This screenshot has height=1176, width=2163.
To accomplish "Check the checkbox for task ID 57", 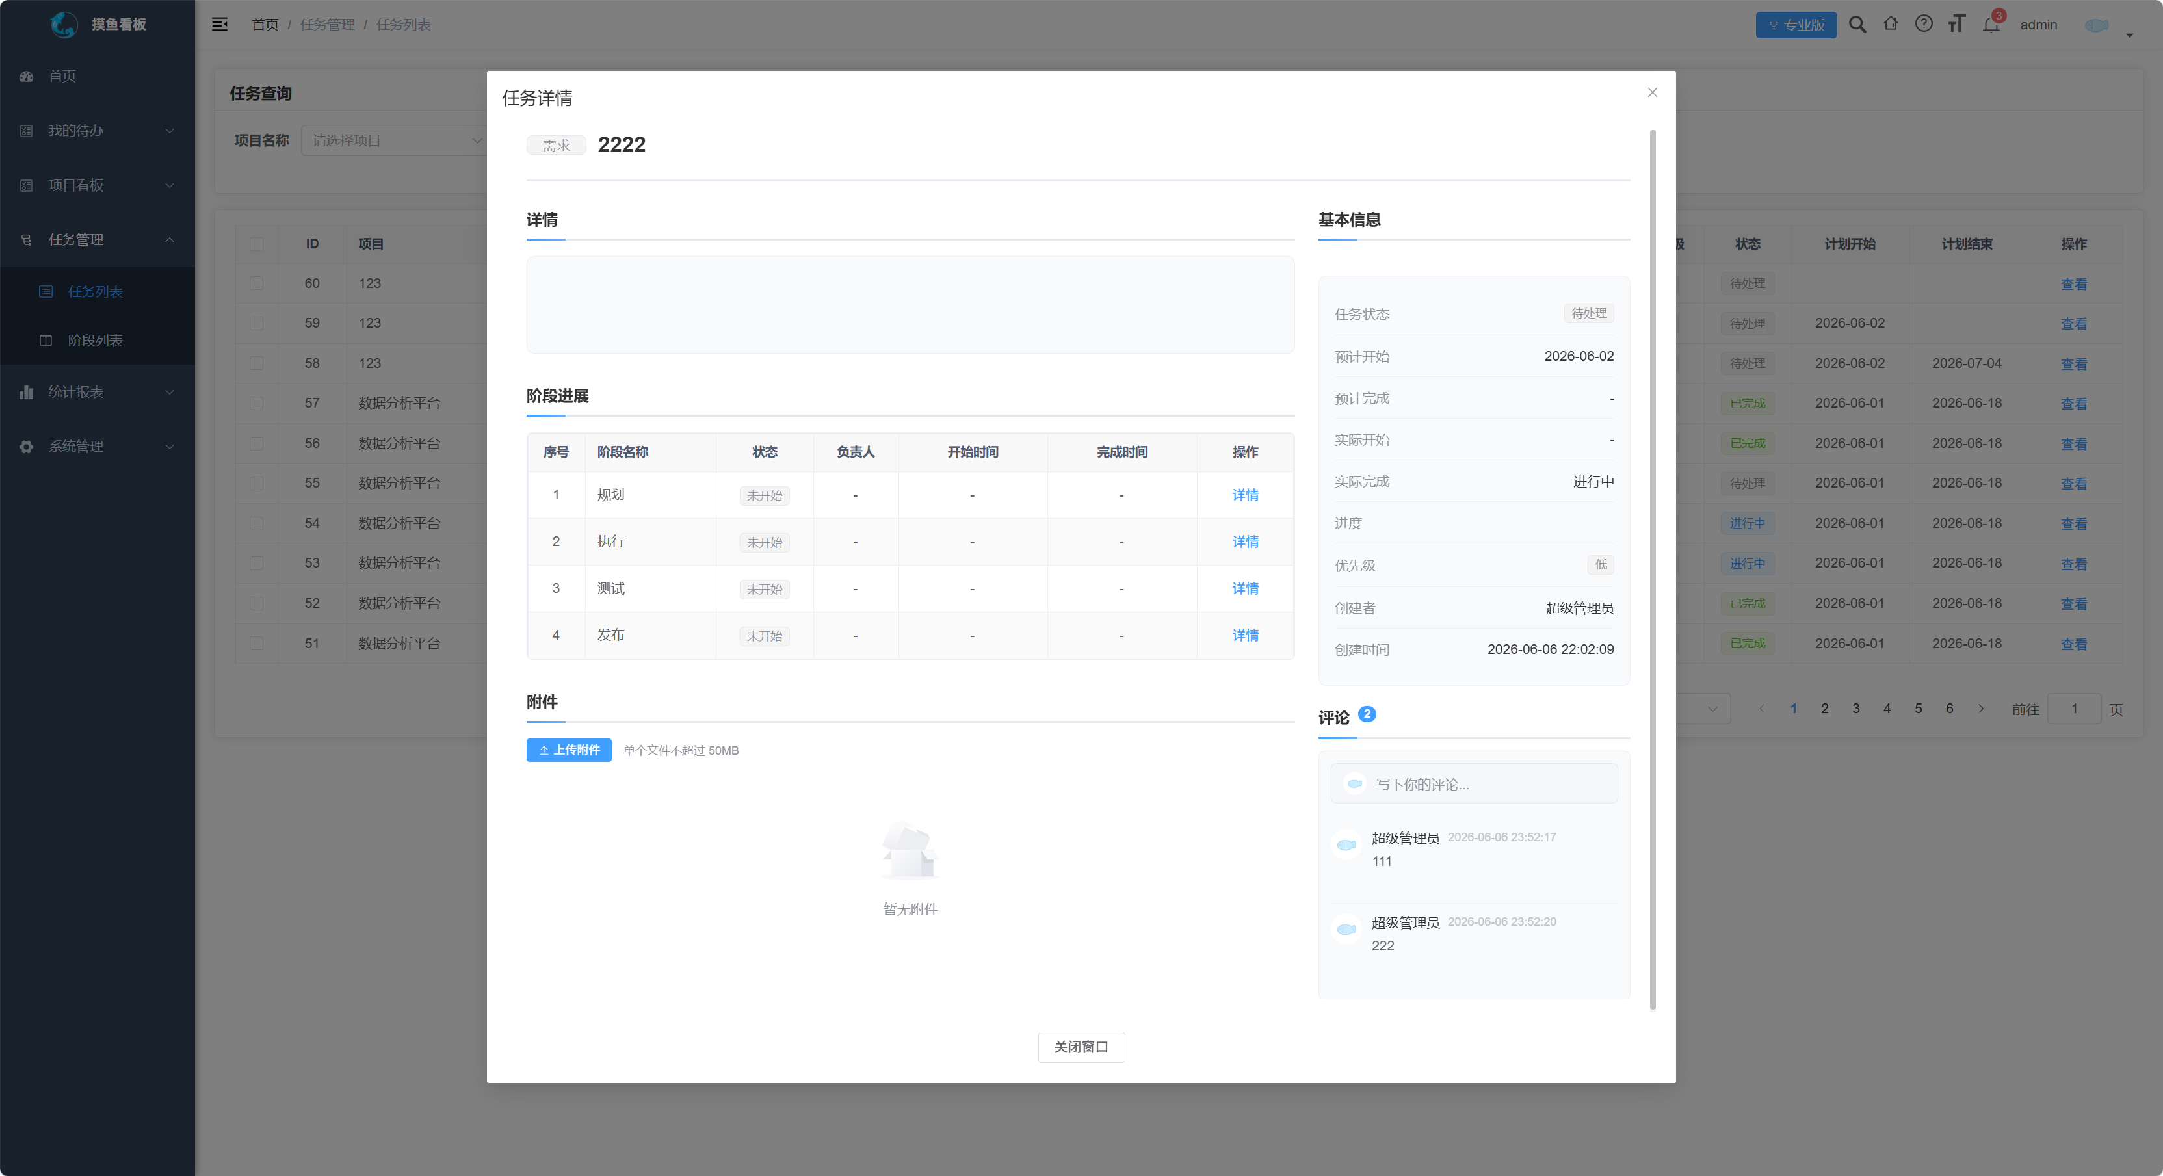I will coord(256,403).
